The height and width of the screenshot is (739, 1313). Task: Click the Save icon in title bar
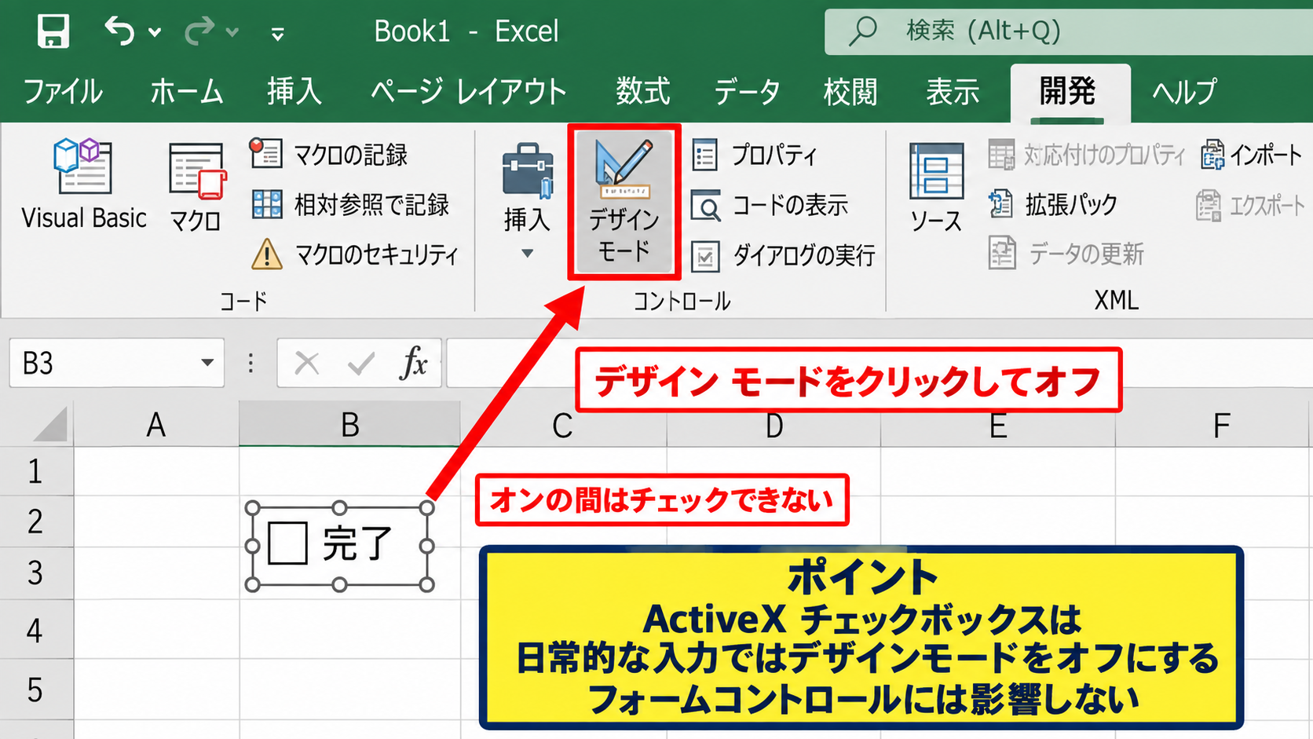click(x=53, y=31)
